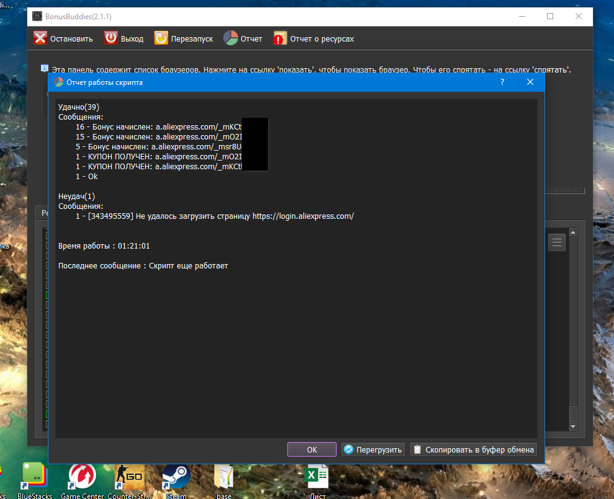Open the hamburger menu in main window
The height and width of the screenshot is (499, 614).
557,242
